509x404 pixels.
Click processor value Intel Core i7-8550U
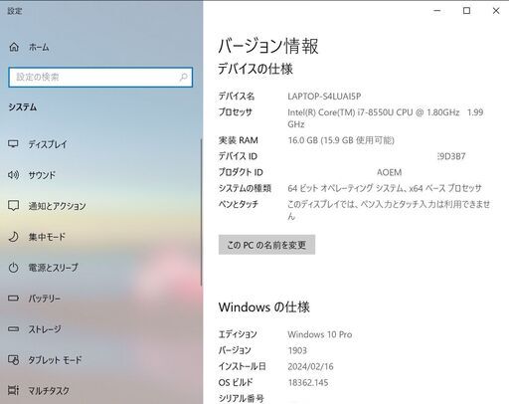(x=386, y=118)
